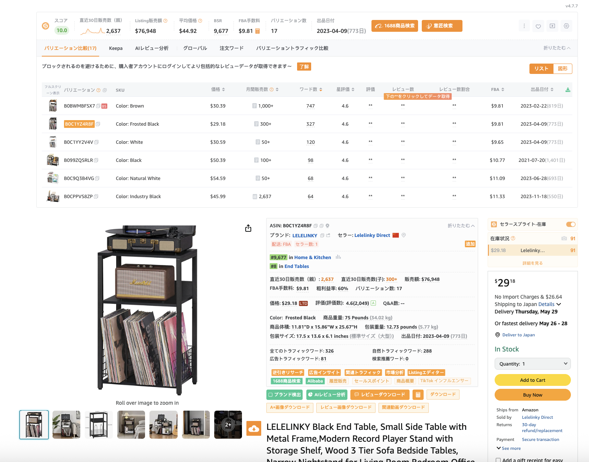Click the camera icon in stock status row
Image resolution: width=589 pixels, height=462 pixels.
(564, 238)
